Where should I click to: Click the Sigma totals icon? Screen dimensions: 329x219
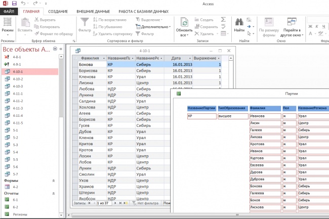[x=223, y=20]
